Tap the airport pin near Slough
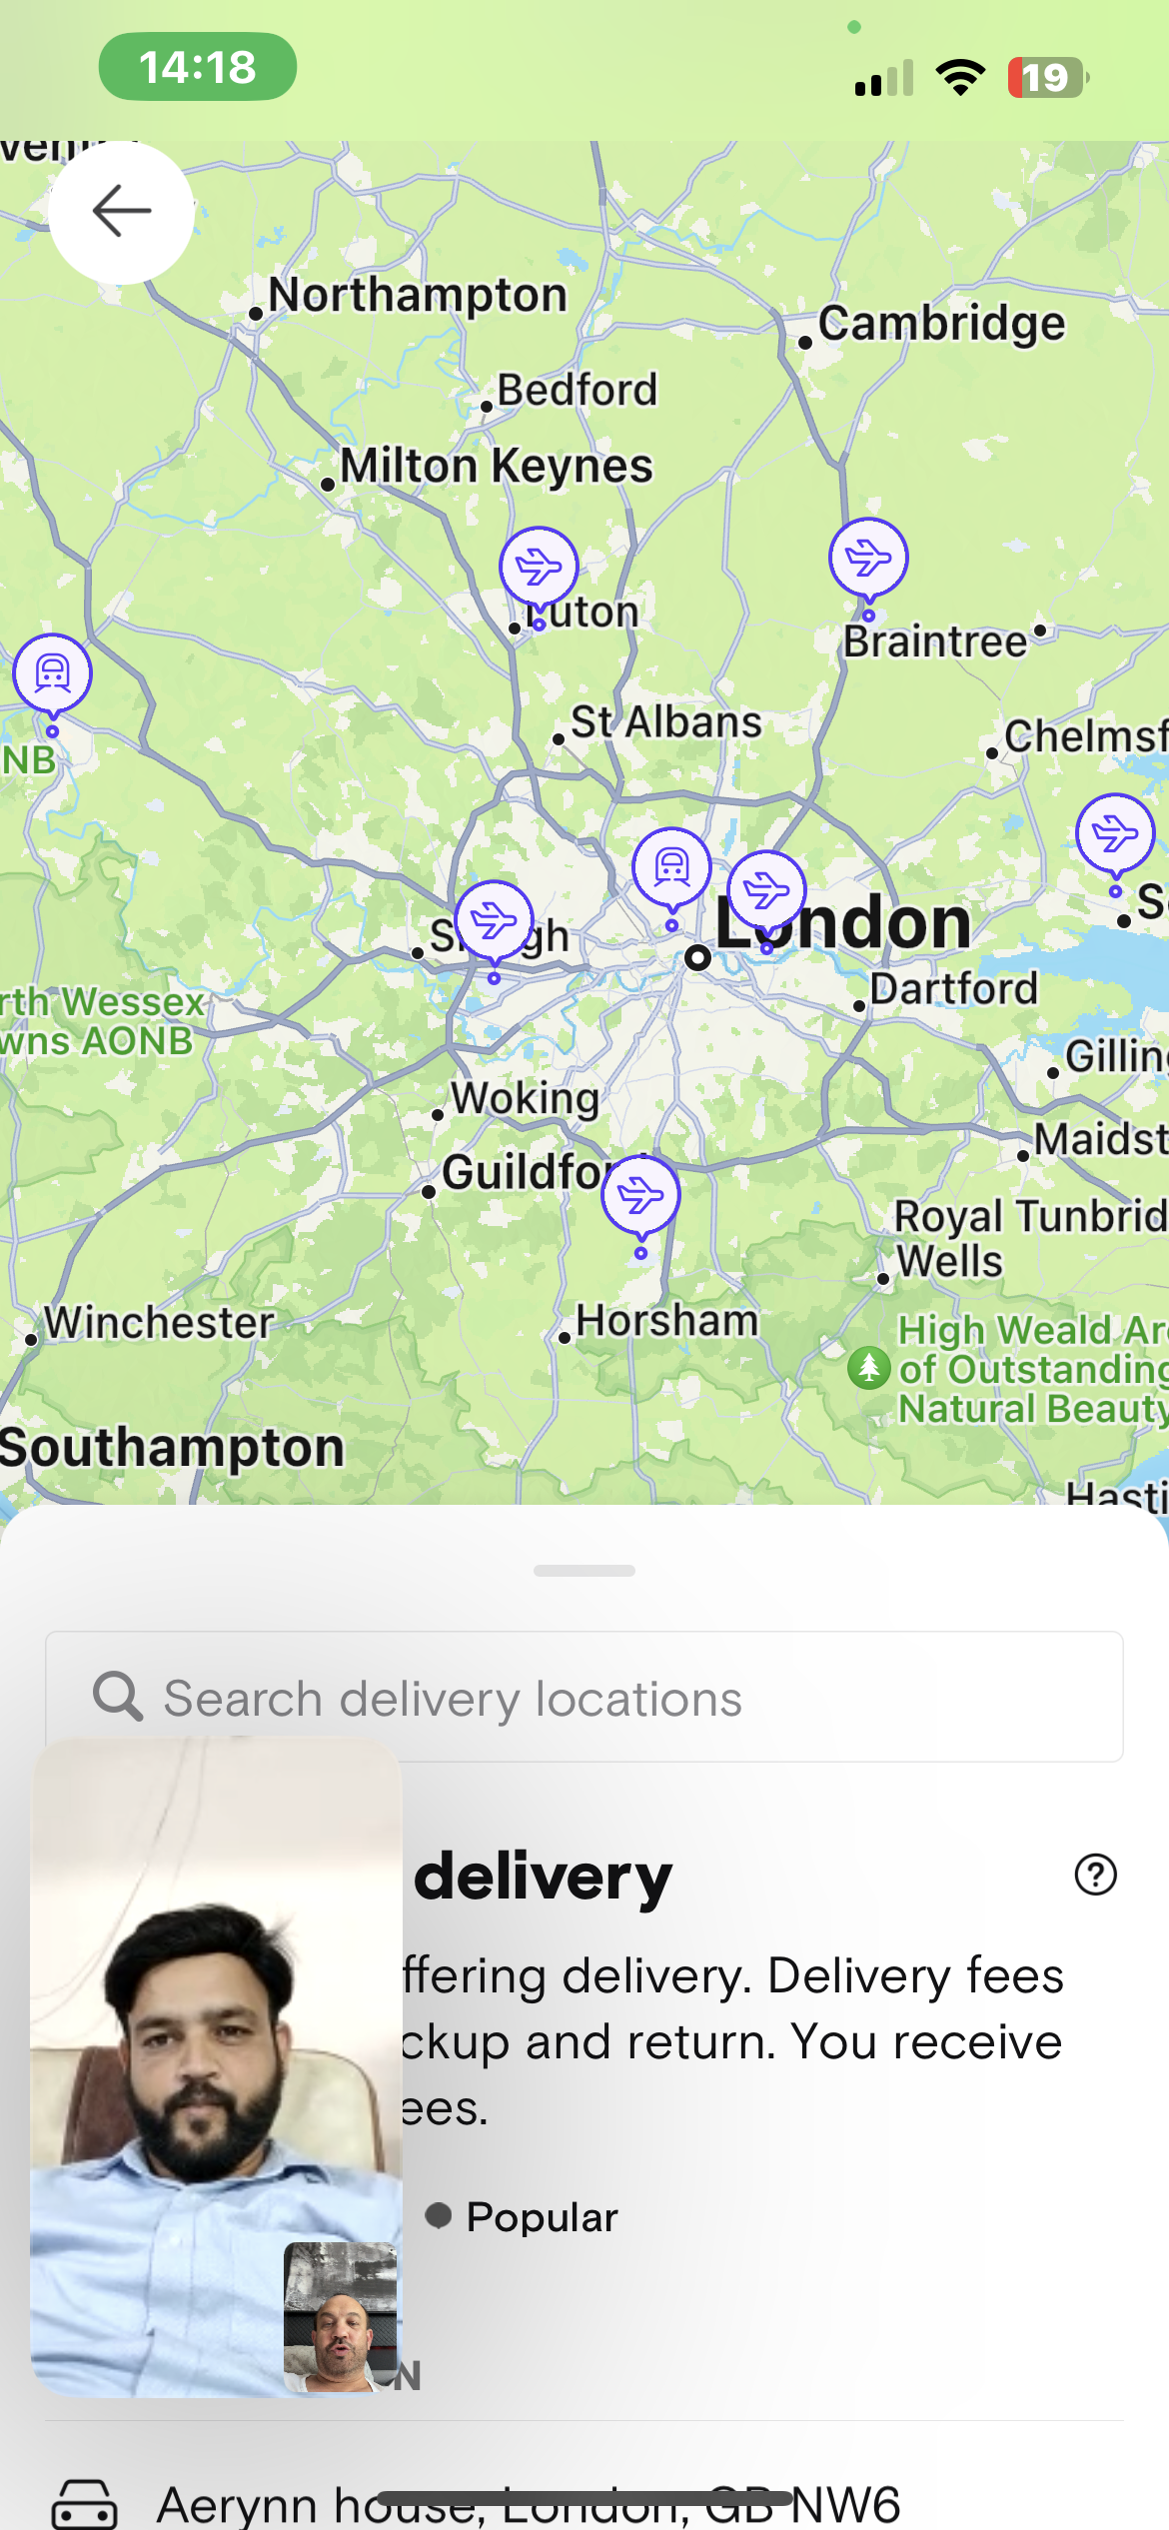Viewport: 1169px width, 2530px height. tap(494, 921)
